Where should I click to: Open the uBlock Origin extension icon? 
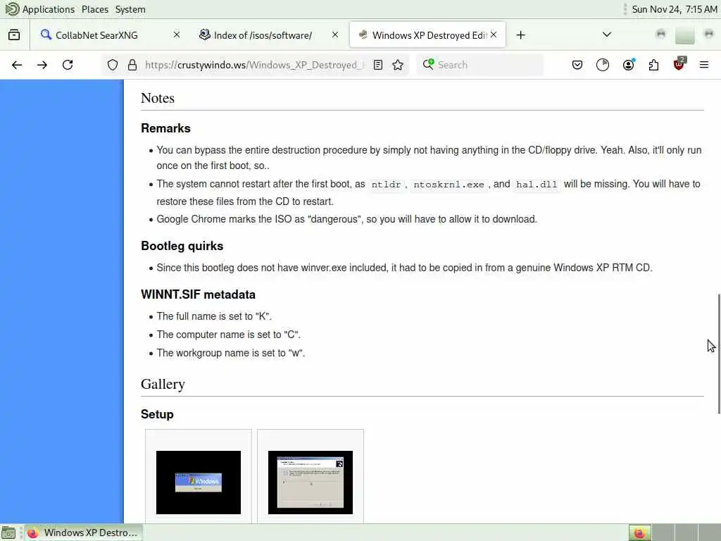coord(679,64)
